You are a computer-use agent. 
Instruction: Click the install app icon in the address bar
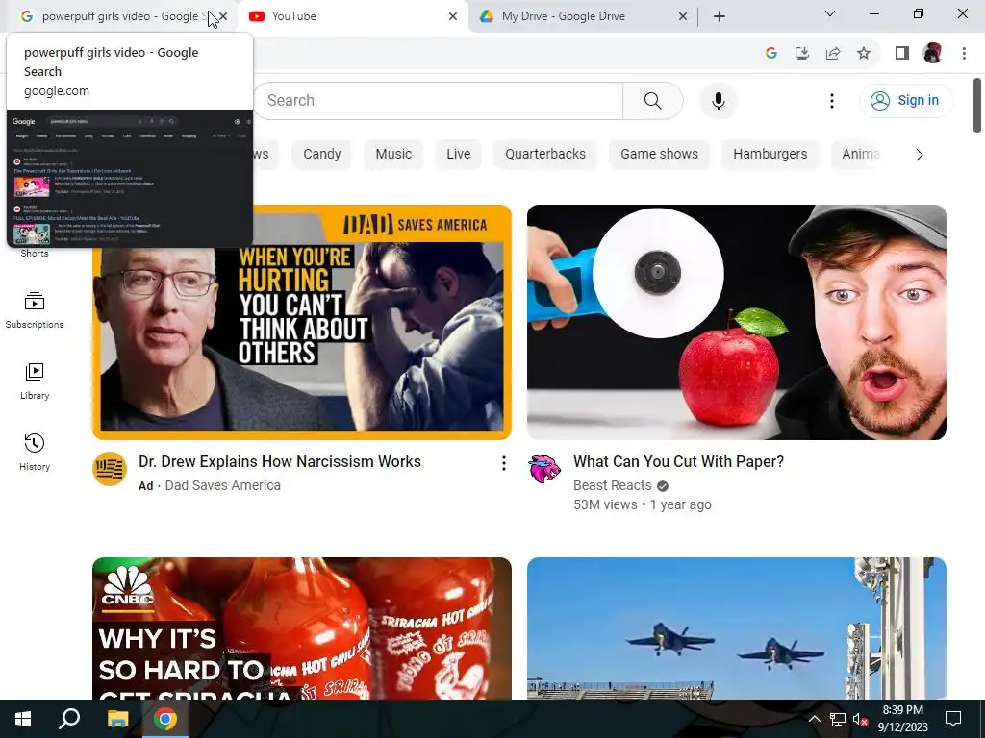pos(802,54)
